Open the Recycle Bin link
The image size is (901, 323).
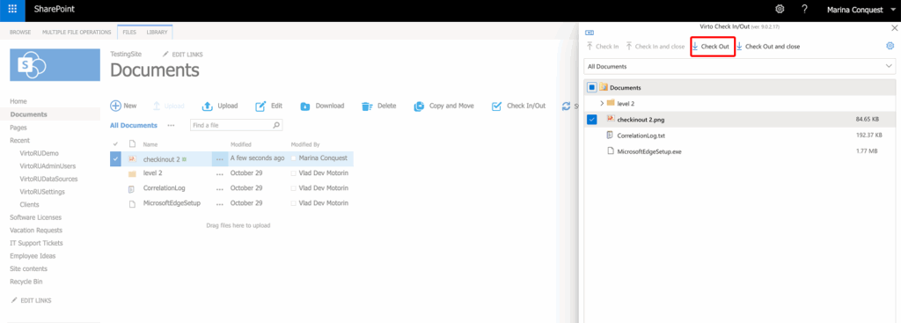[26, 282]
